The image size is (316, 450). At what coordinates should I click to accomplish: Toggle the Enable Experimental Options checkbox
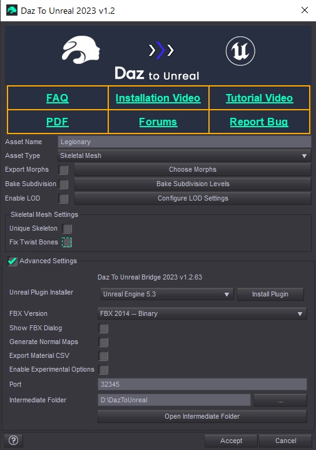(x=103, y=370)
